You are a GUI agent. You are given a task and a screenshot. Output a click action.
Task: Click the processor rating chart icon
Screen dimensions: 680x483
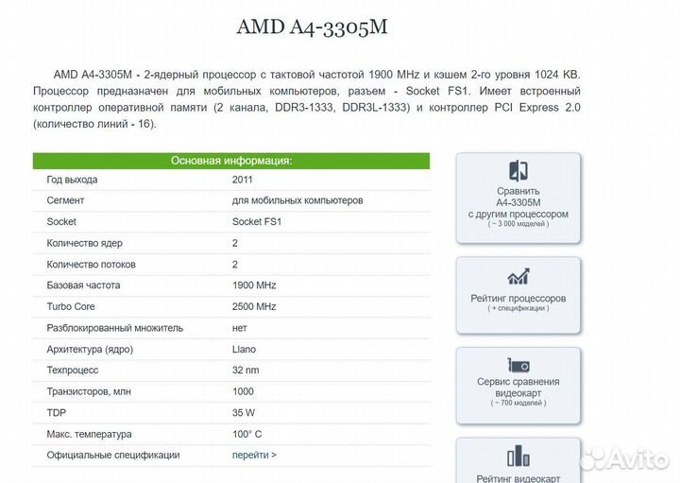[518, 276]
